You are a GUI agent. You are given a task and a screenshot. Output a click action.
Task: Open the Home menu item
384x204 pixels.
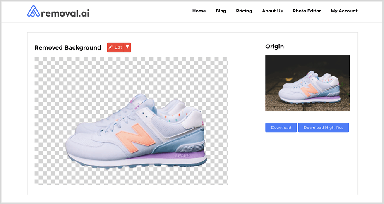coord(199,11)
